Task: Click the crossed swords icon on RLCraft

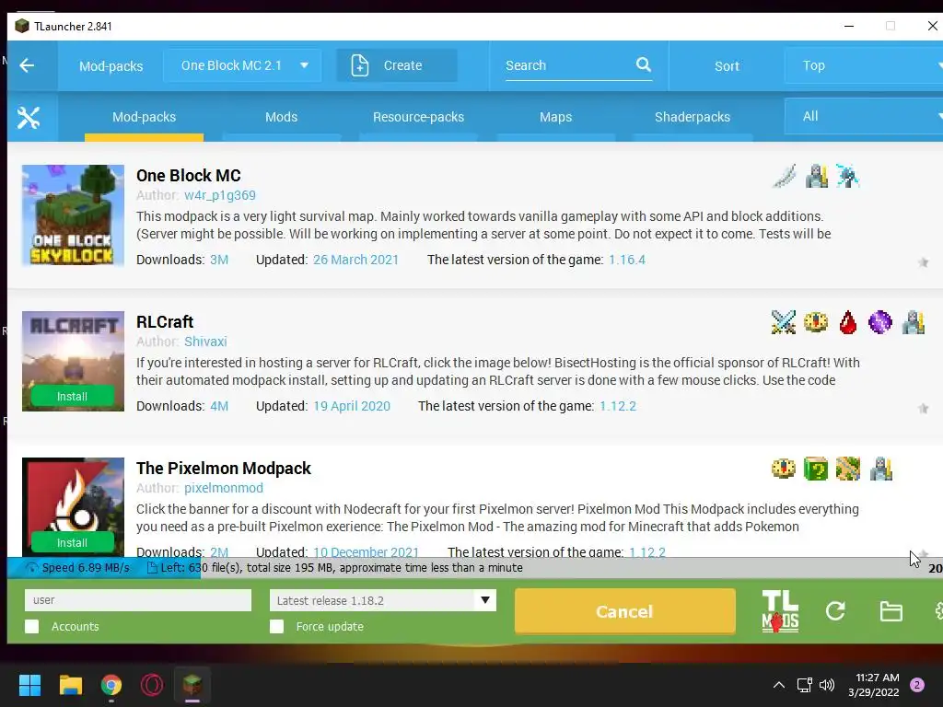Action: pyautogui.click(x=783, y=322)
